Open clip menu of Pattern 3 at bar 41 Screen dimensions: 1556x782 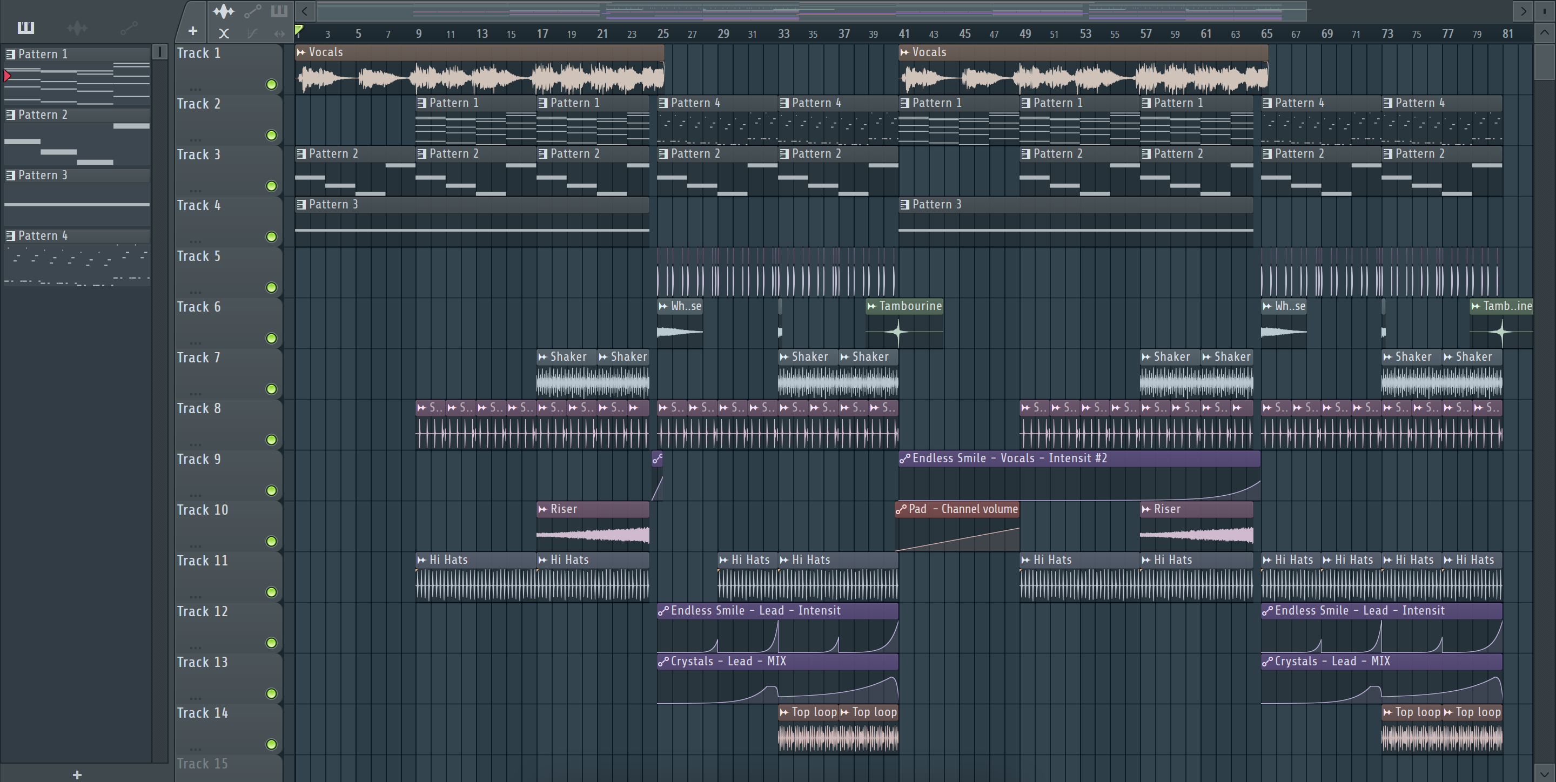pyautogui.click(x=905, y=205)
